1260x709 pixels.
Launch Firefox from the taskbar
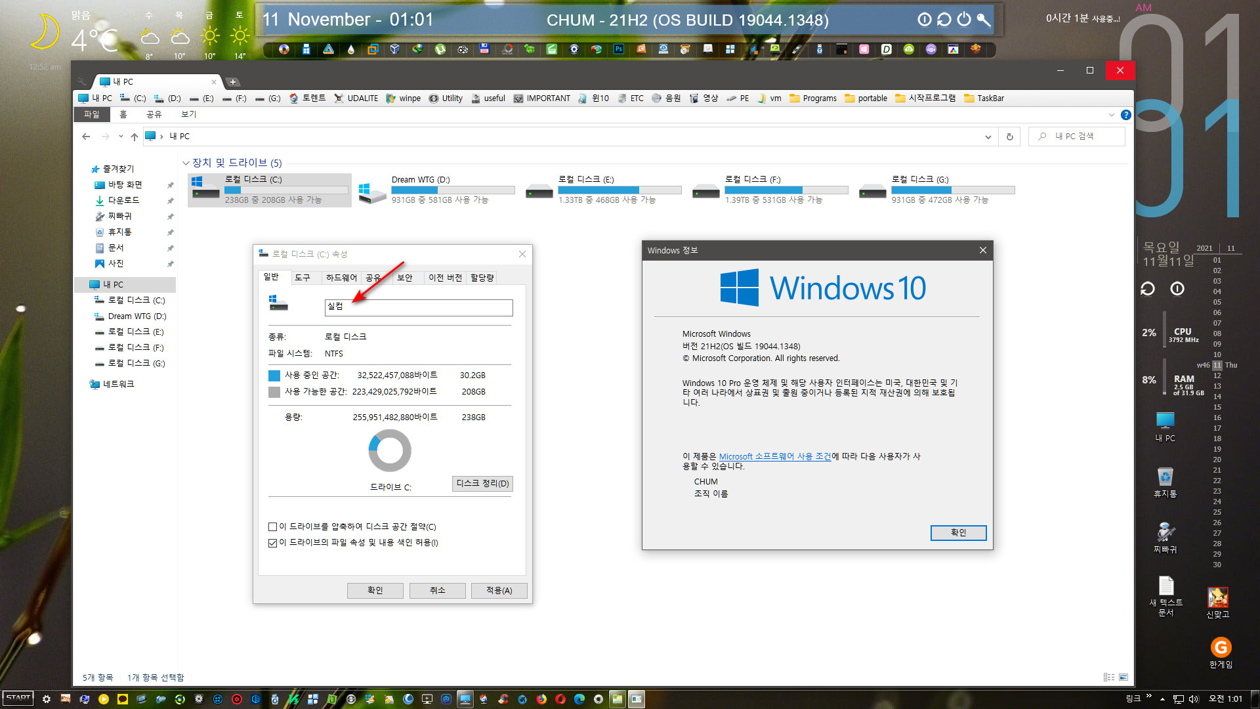coord(541,699)
